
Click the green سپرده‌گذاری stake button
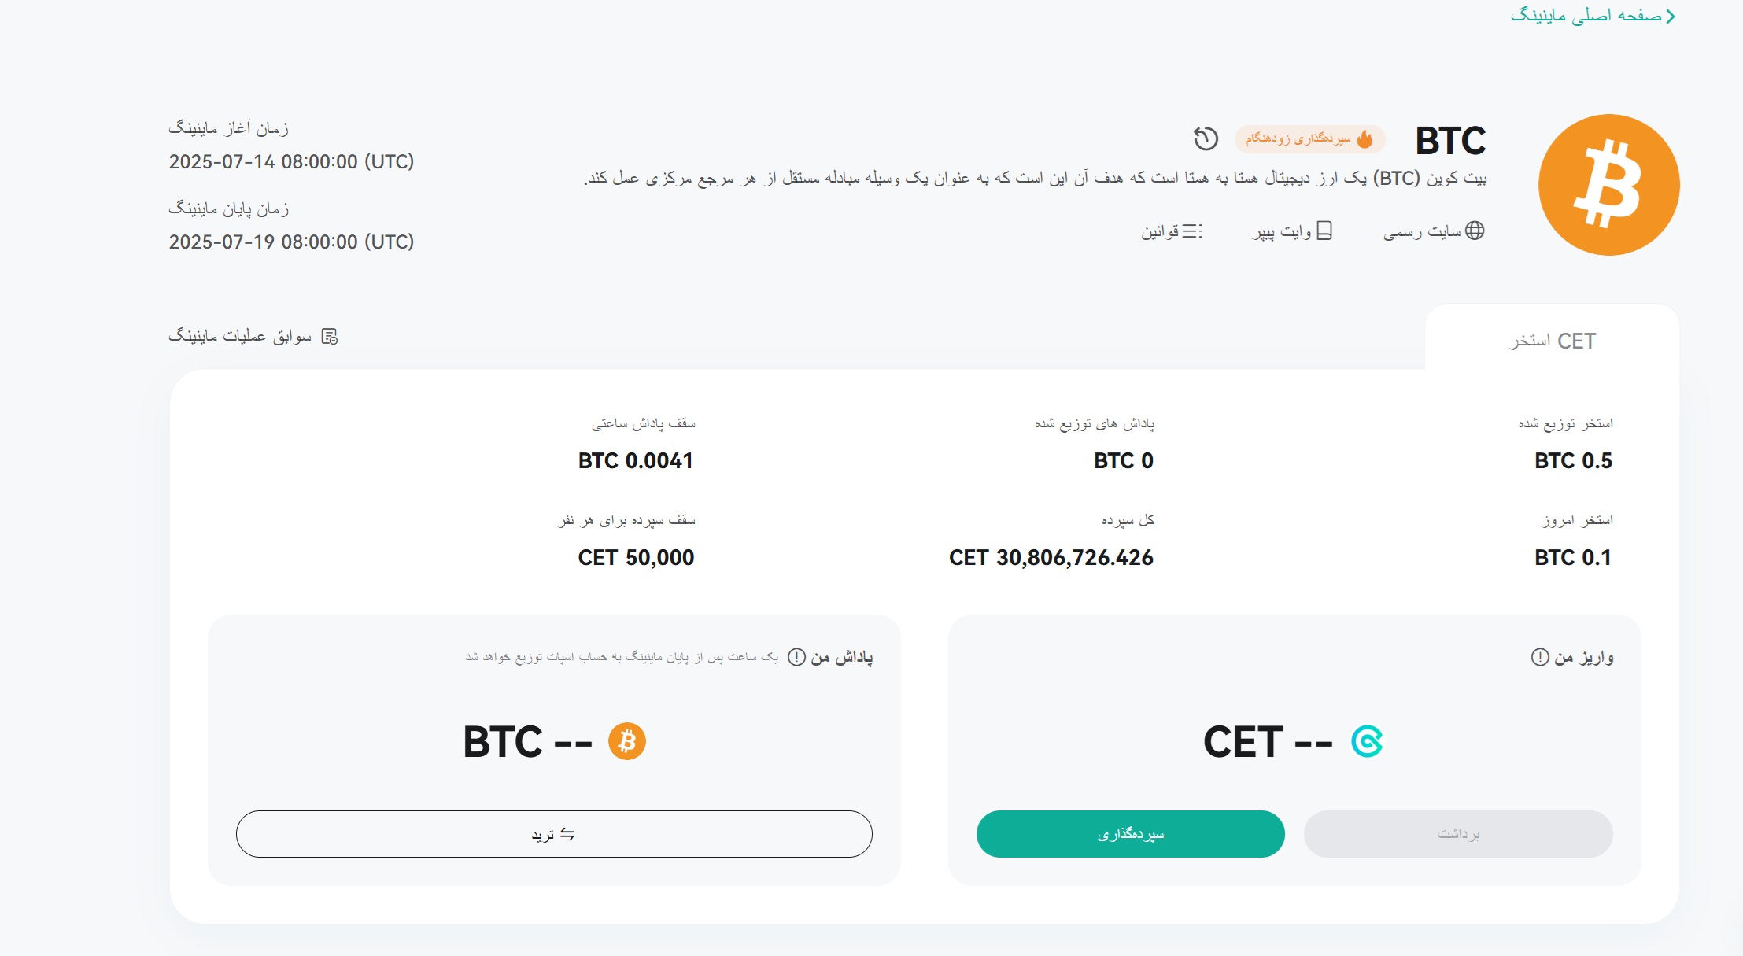tap(1130, 834)
